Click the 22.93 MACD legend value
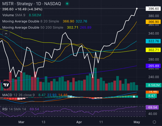Image resolution: width=162 pixels, height=126 pixels. [x=52, y=95]
